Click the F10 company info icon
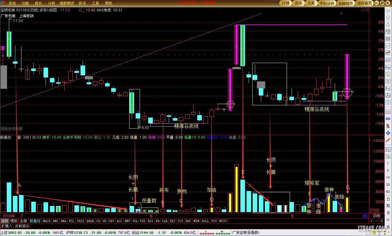The image size is (392, 236). point(388,67)
